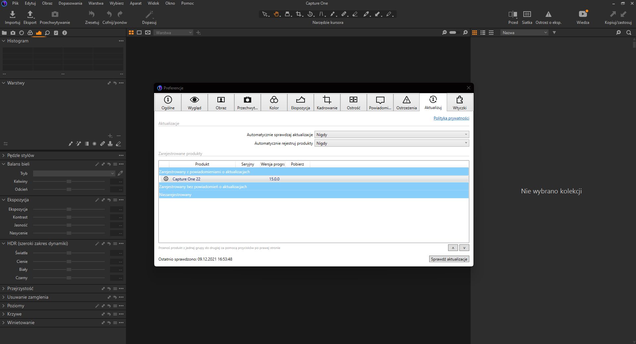The height and width of the screenshot is (344, 636).
Task: Select the arrow pointer cursor tool
Action: pos(265,14)
